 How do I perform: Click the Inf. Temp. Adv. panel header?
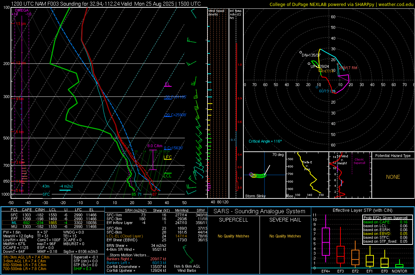pyautogui.click(x=236, y=14)
